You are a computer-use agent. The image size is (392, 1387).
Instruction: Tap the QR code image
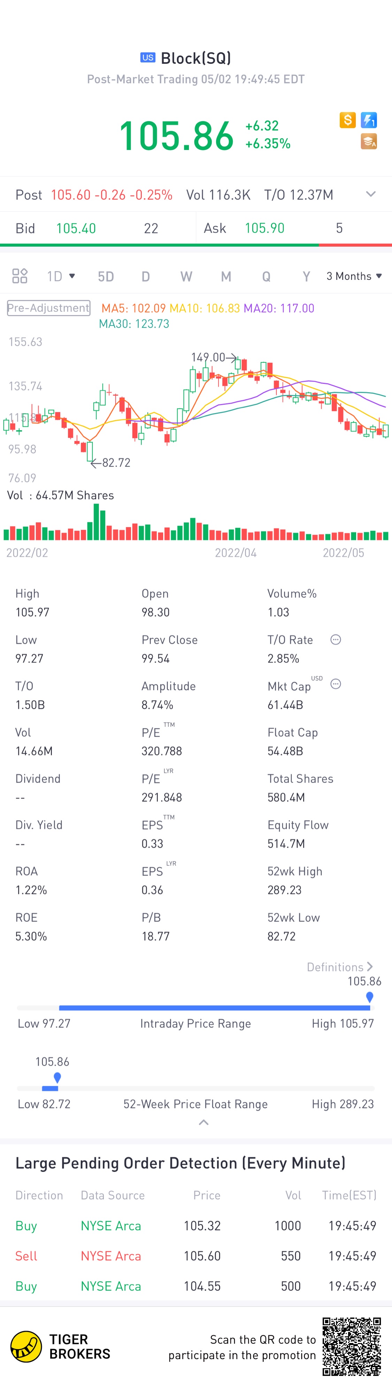point(352,1346)
